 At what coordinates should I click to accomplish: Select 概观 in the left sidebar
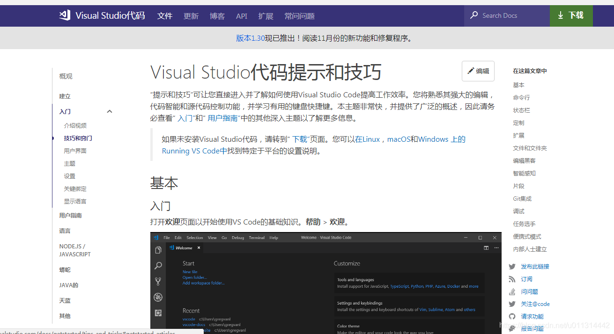(66, 76)
